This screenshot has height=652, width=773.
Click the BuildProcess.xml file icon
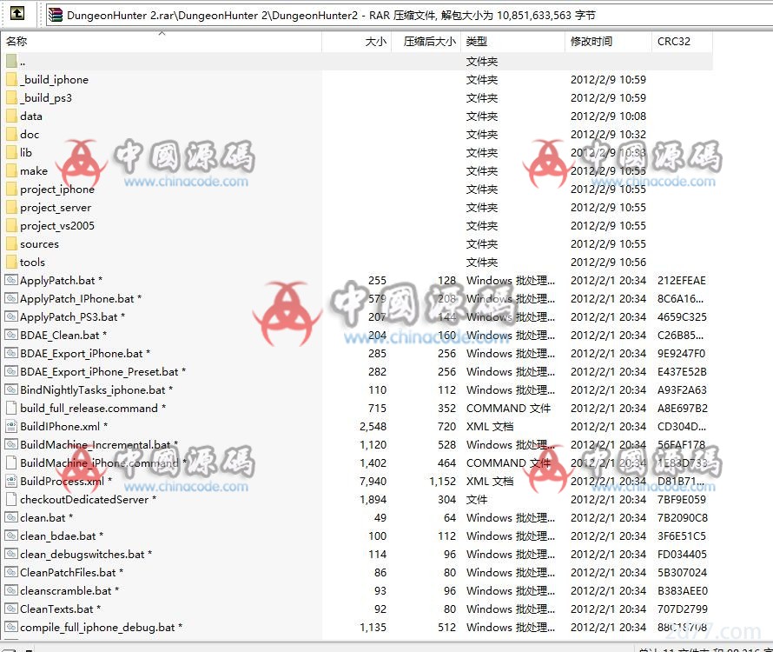tap(11, 482)
